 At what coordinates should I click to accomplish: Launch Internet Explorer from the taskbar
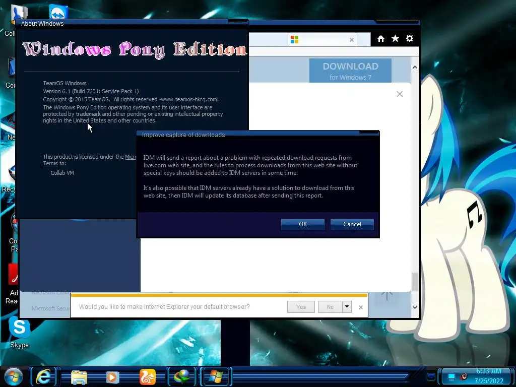[x=44, y=376]
